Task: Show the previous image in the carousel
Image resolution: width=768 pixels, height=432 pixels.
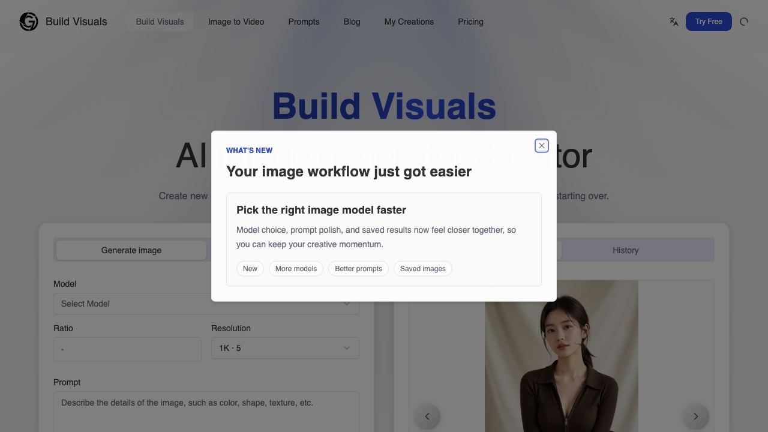Action: [427, 416]
